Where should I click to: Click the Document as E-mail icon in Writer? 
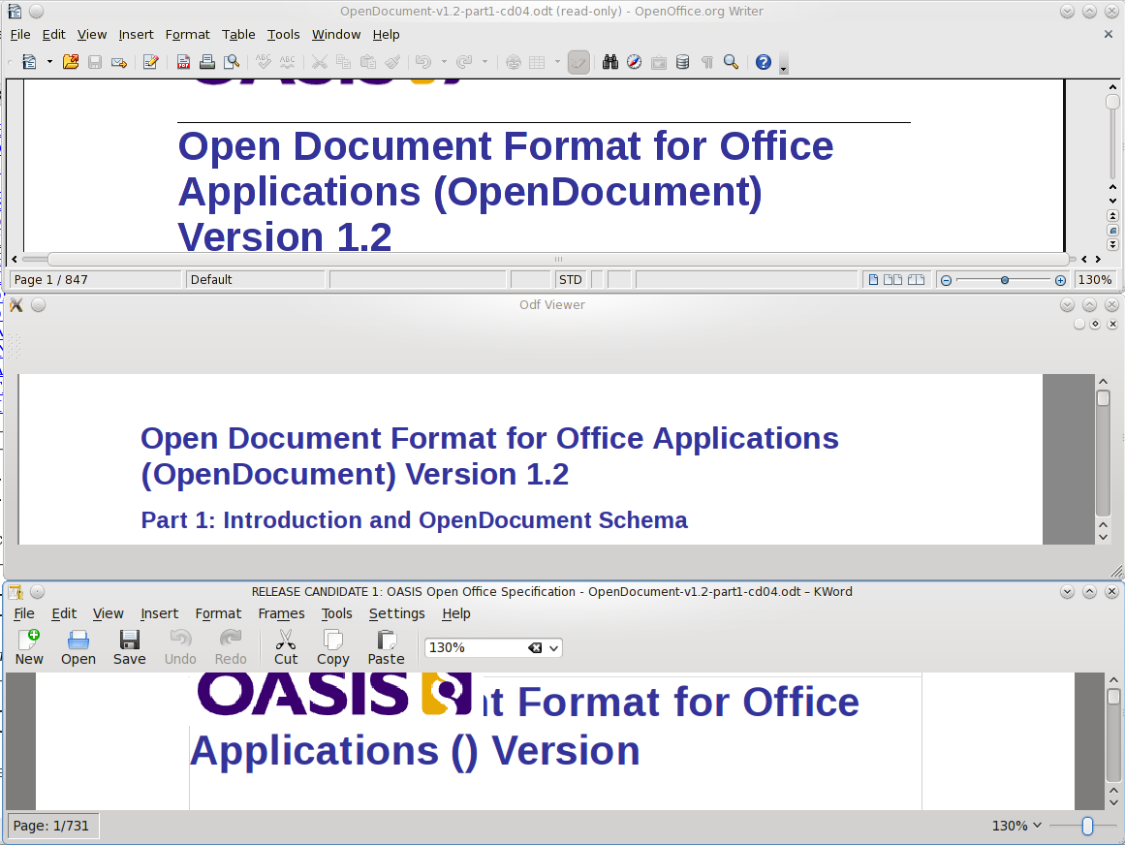click(x=119, y=62)
